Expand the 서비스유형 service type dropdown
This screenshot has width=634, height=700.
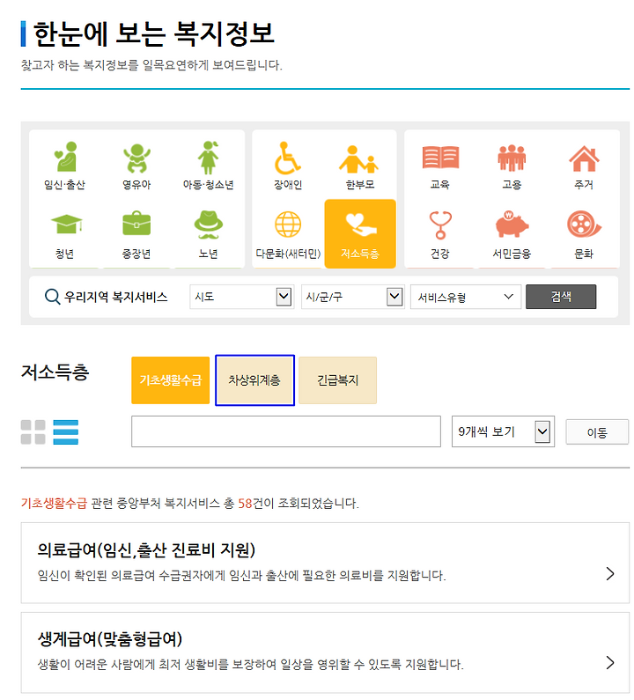tap(466, 297)
